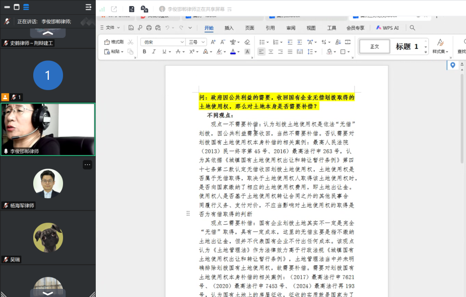Switch to the 审阅 ribbon tab
Screen dimensions: 466x297
(291, 28)
